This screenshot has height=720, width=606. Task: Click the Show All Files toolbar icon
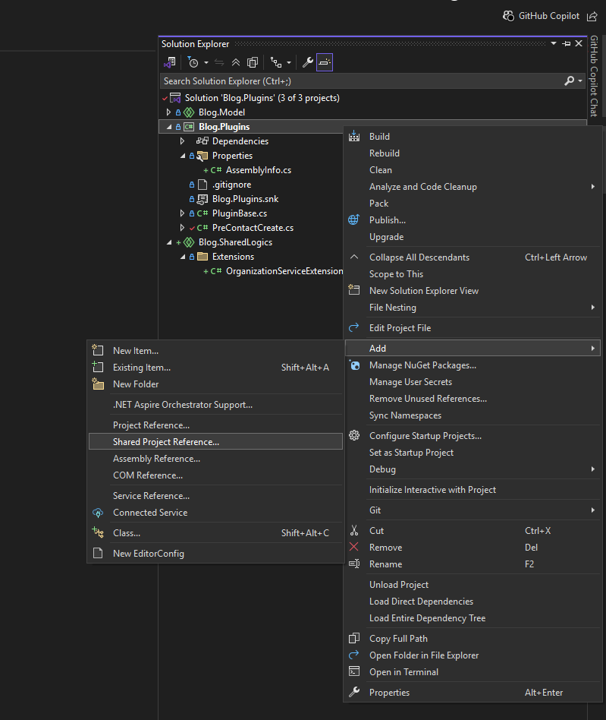click(x=253, y=62)
